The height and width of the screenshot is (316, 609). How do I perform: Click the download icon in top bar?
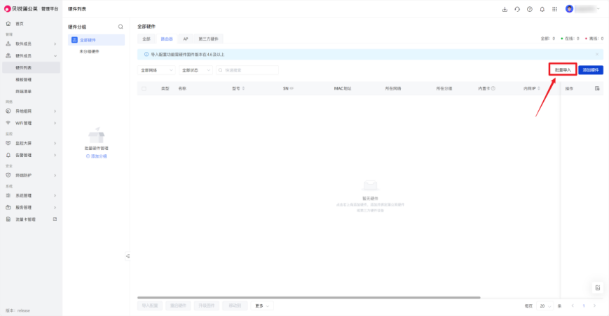pyautogui.click(x=505, y=9)
